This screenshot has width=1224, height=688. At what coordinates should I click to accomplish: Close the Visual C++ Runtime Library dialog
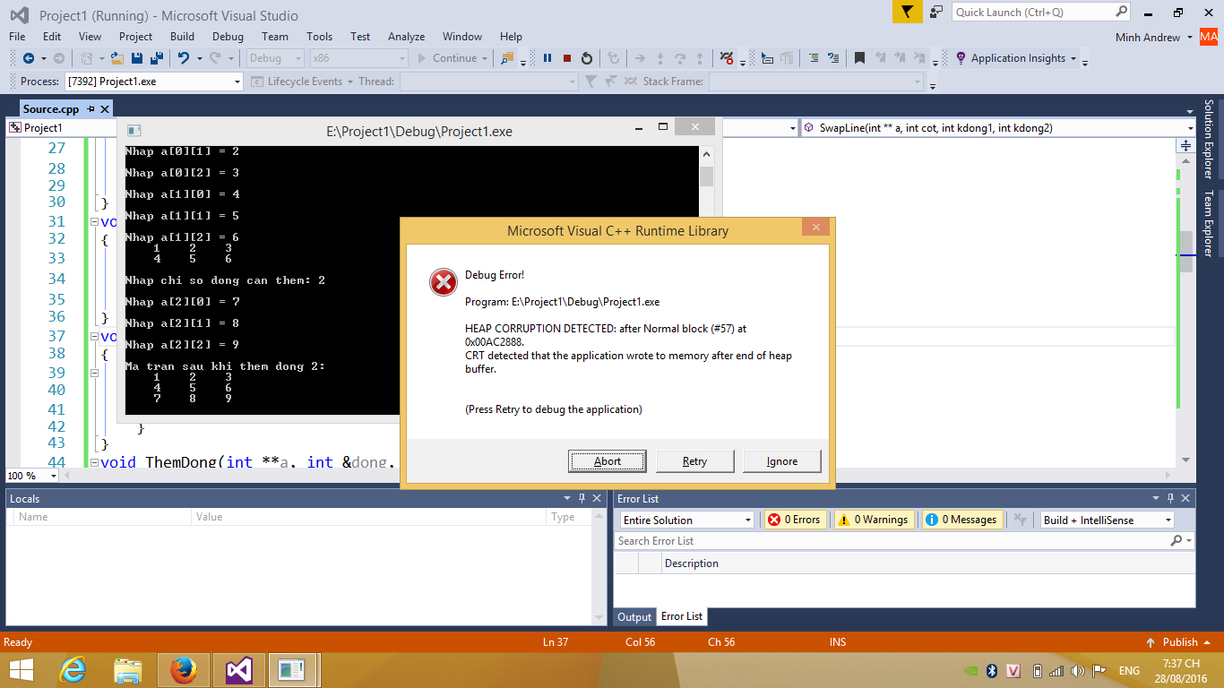pyautogui.click(x=815, y=228)
